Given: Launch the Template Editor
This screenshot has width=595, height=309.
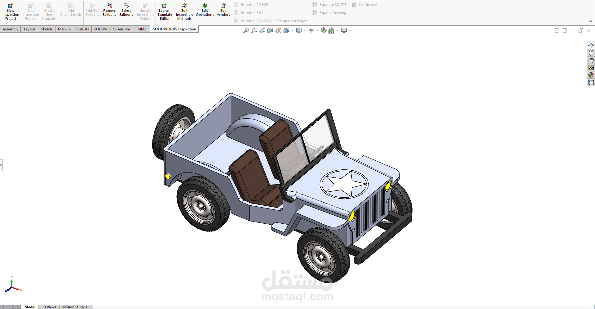Looking at the screenshot, I should pos(165,12).
